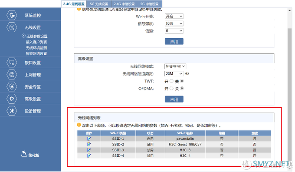Open the 设备管理 menu item
Screen dimensions: 295x172
[x=33, y=111]
